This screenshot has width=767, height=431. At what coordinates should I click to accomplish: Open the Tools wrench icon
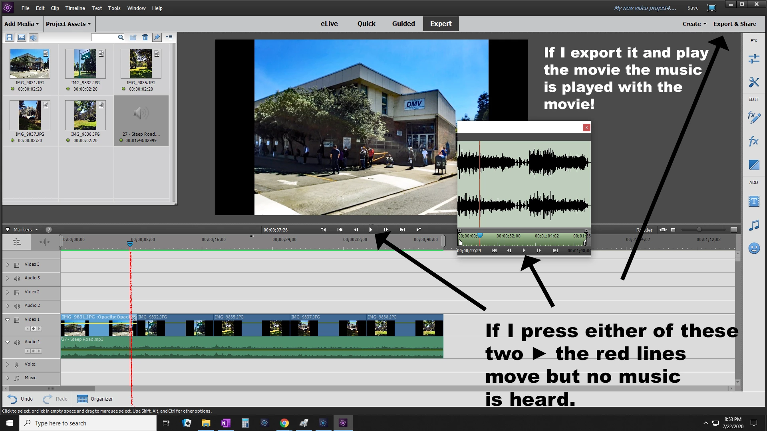coord(753,82)
